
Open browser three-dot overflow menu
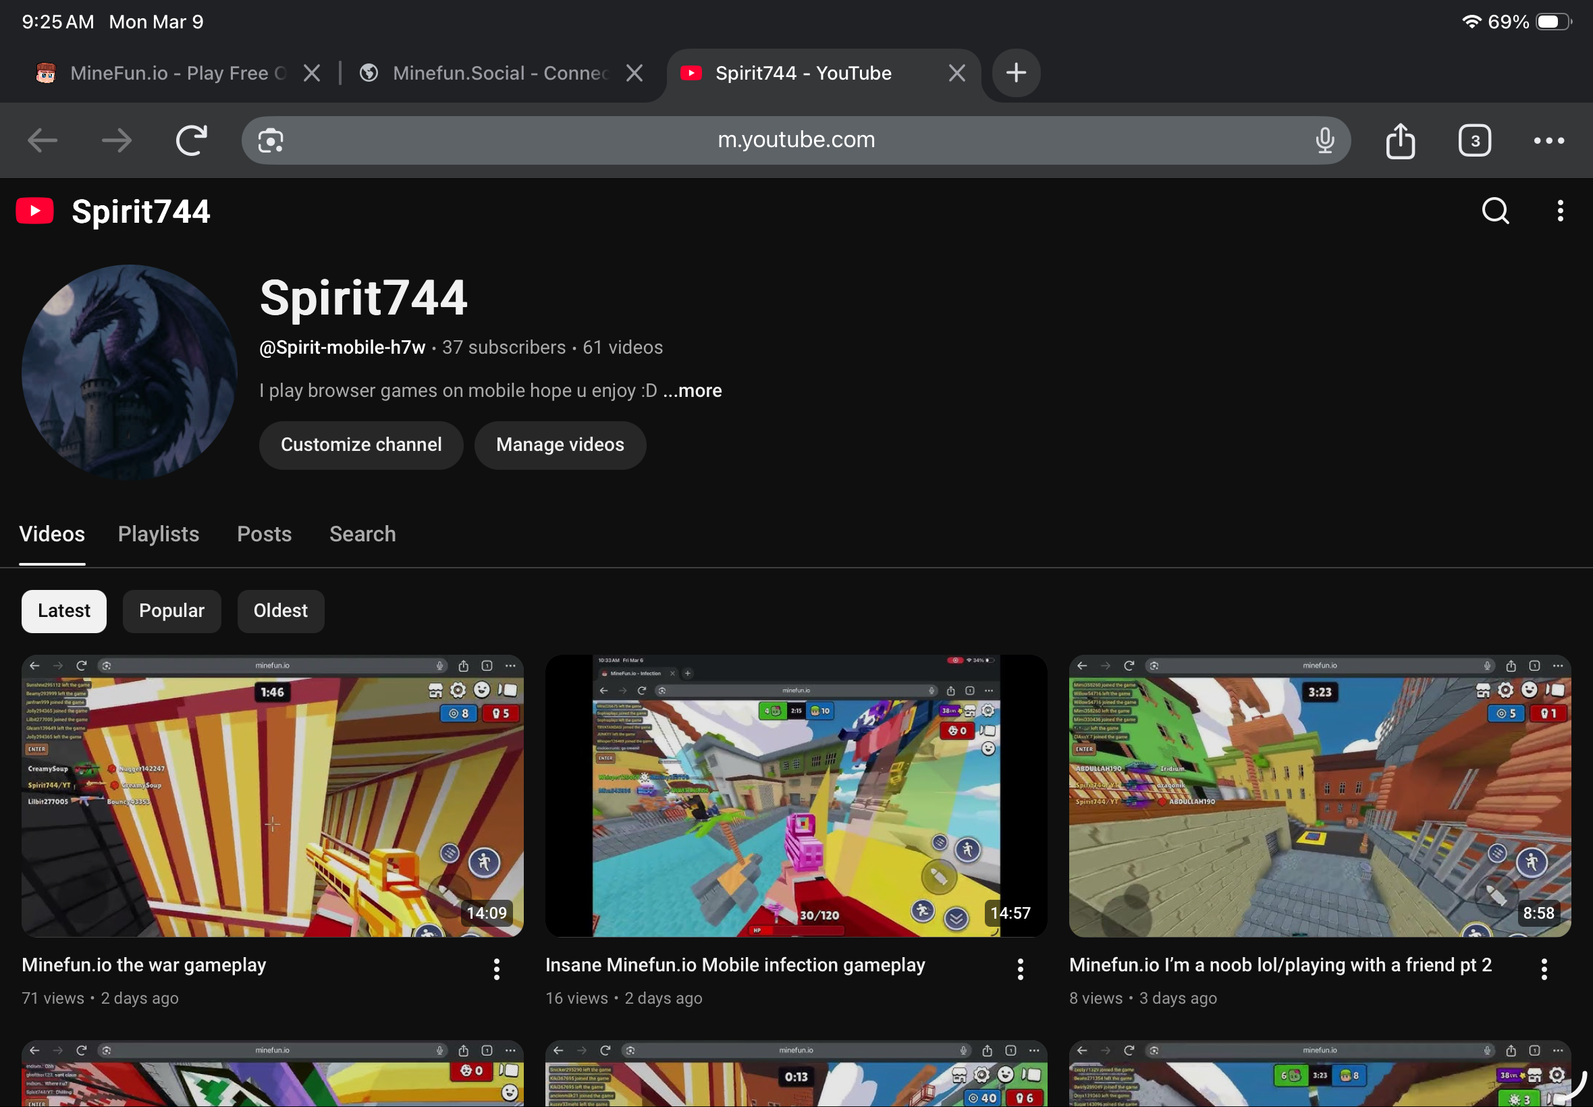point(1548,141)
